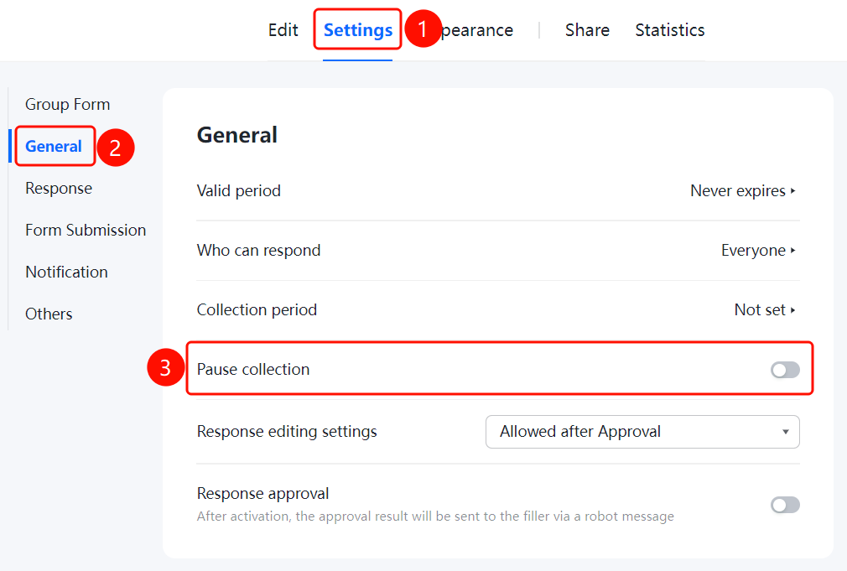The height and width of the screenshot is (571, 847).
Task: Open the Edit tab
Action: pos(283,29)
